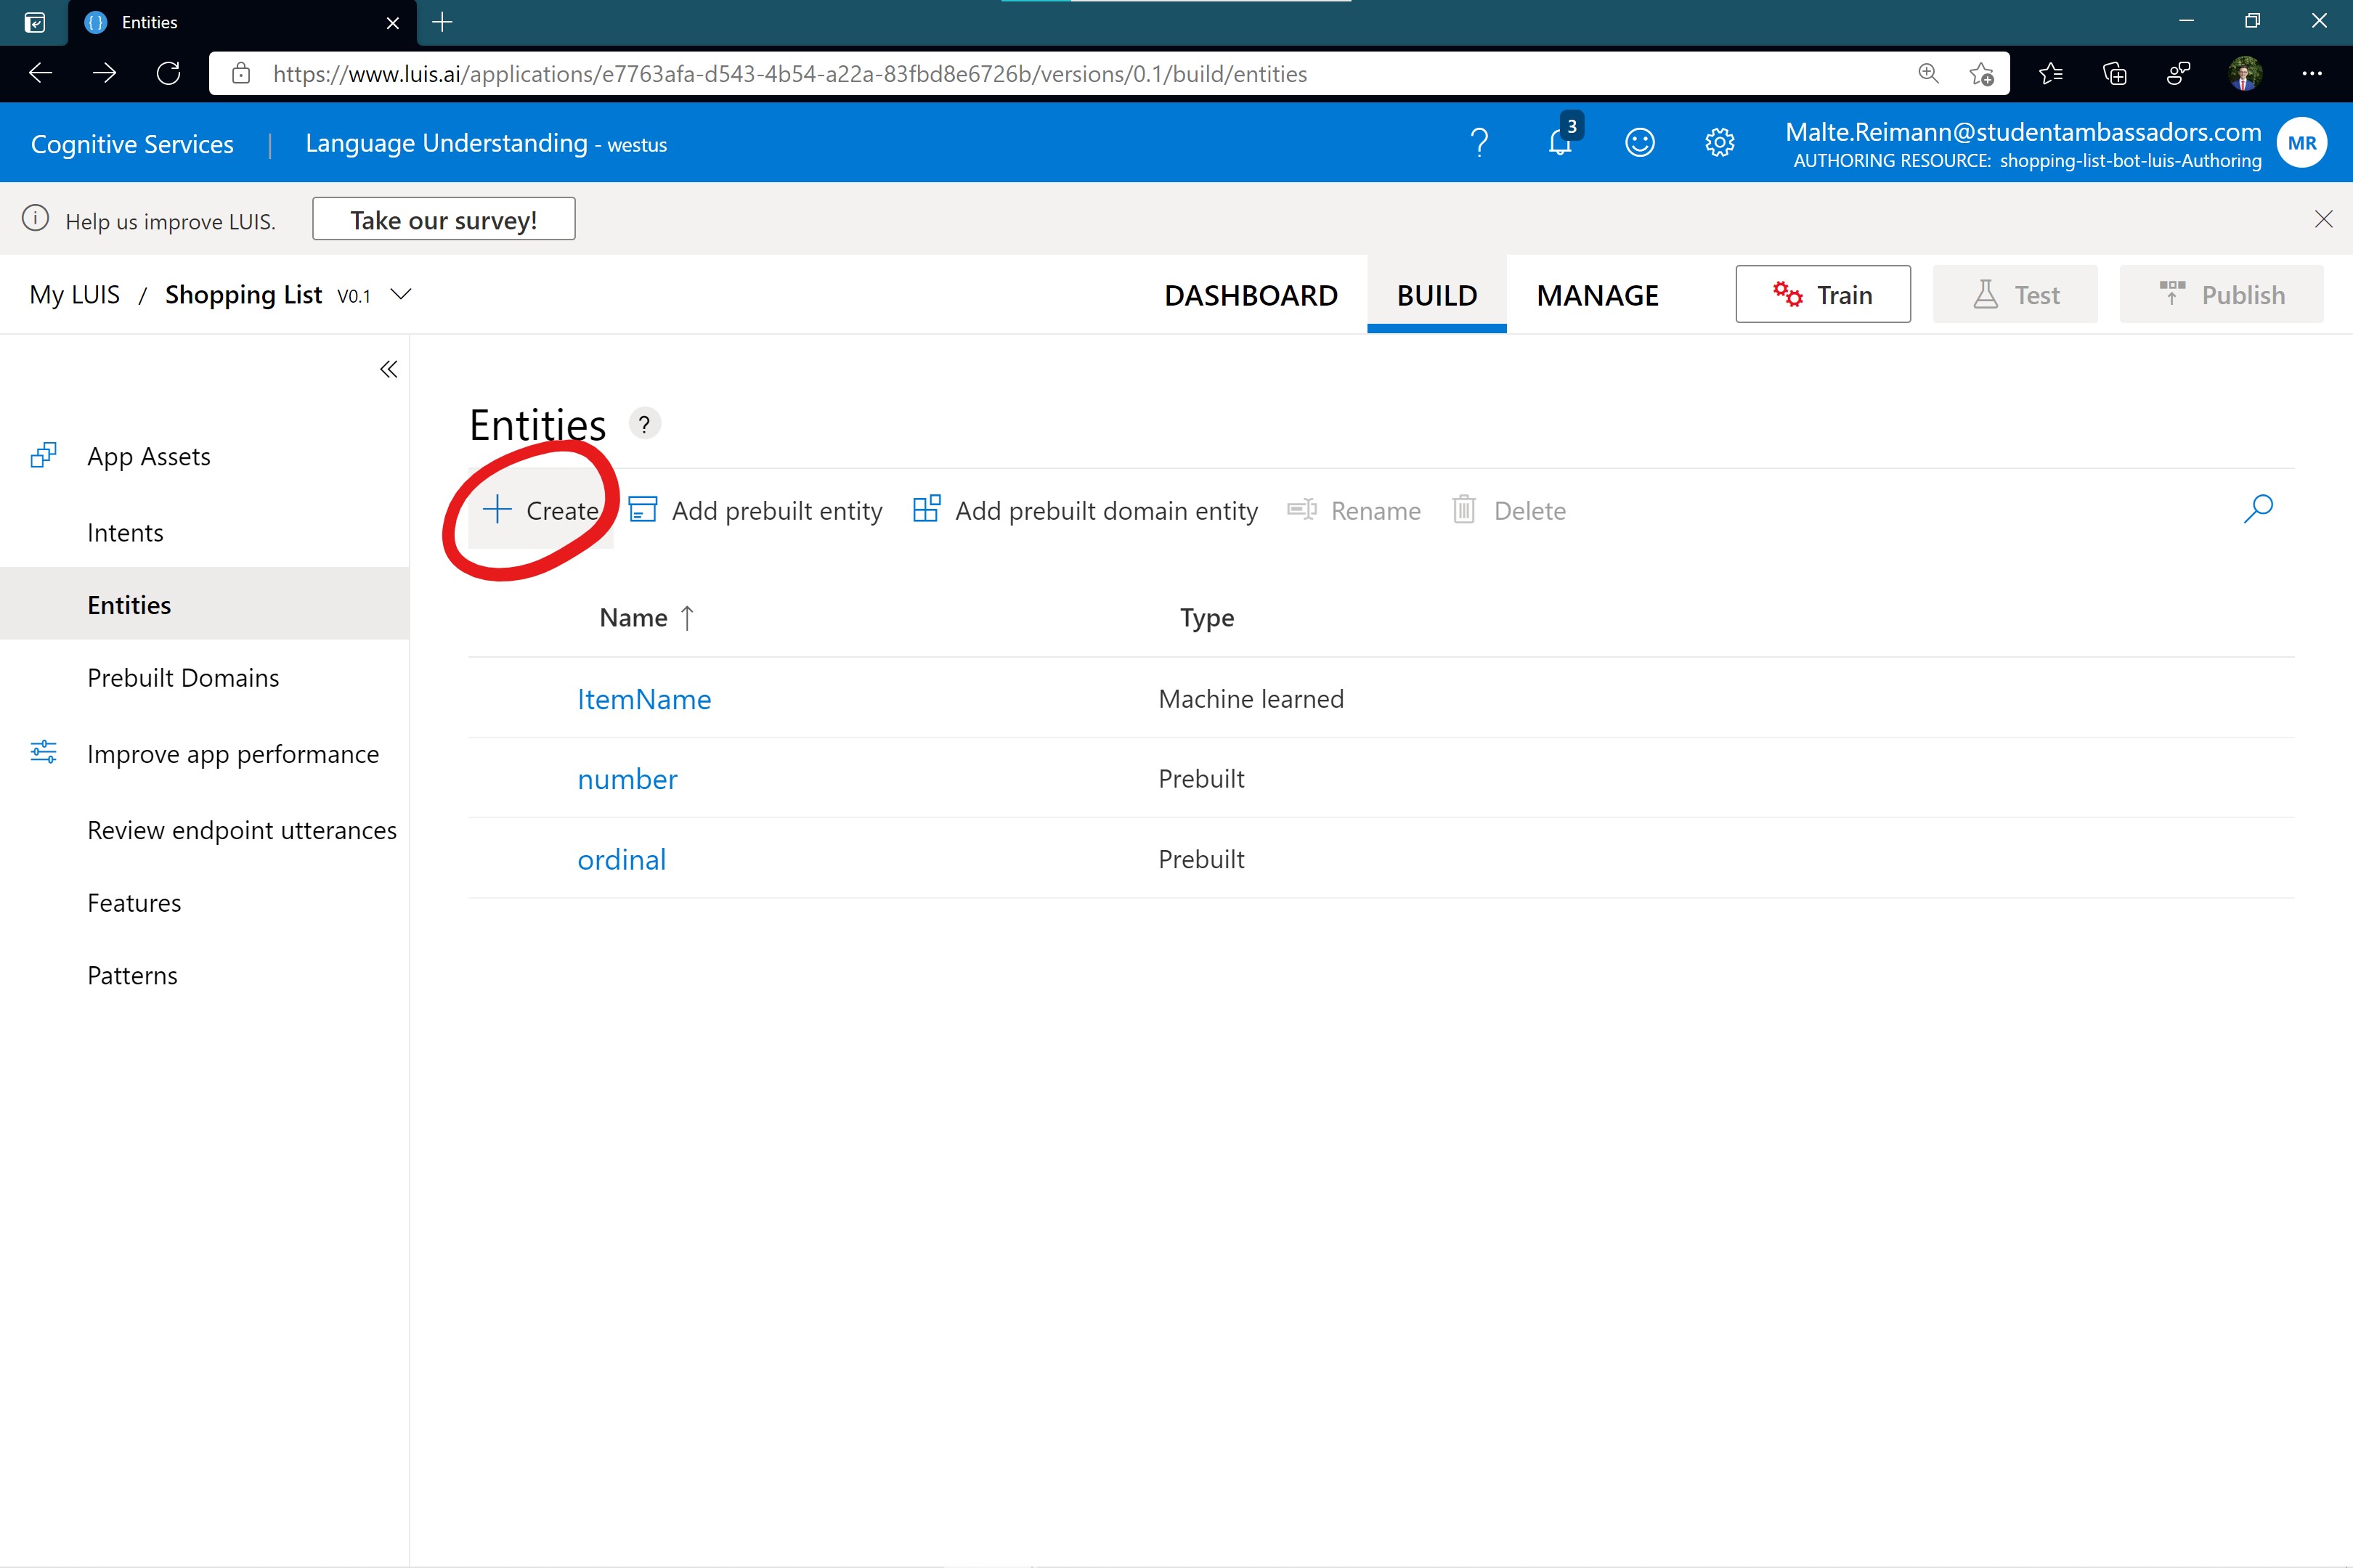Click the browser address bar URL

(789, 74)
